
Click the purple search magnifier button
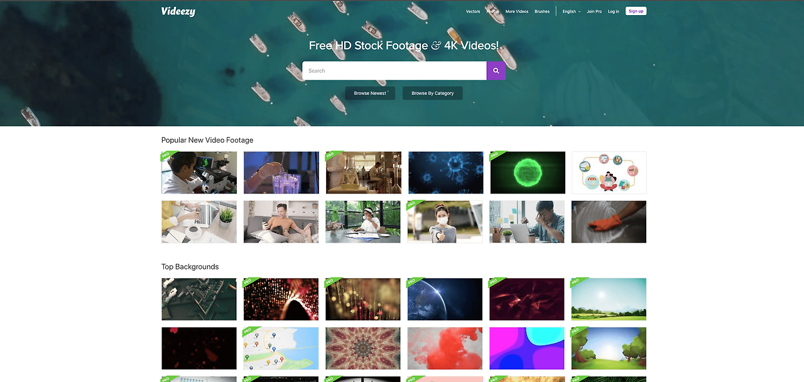pyautogui.click(x=496, y=70)
